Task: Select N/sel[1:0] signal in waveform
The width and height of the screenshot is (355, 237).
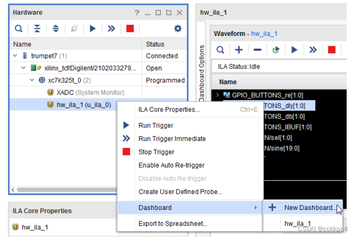Action: (278, 137)
